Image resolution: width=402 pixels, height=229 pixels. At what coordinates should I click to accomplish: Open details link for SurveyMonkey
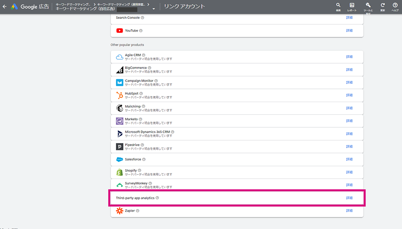coord(349,185)
